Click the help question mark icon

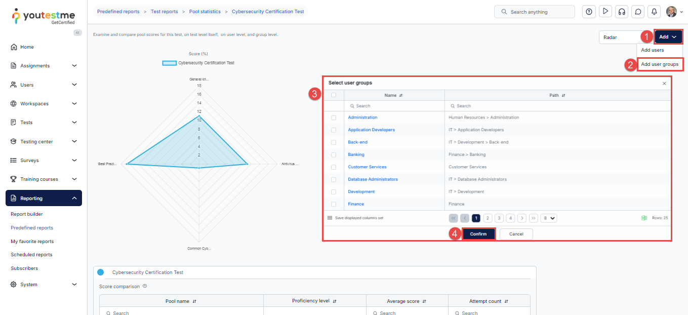coord(589,12)
